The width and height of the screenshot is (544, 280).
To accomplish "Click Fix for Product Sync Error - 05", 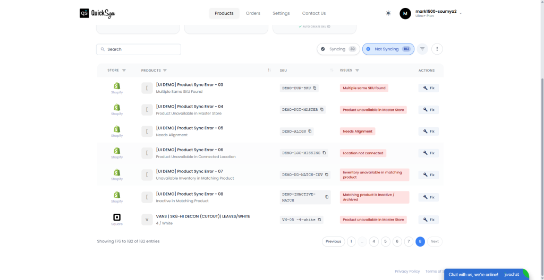I will tap(429, 132).
